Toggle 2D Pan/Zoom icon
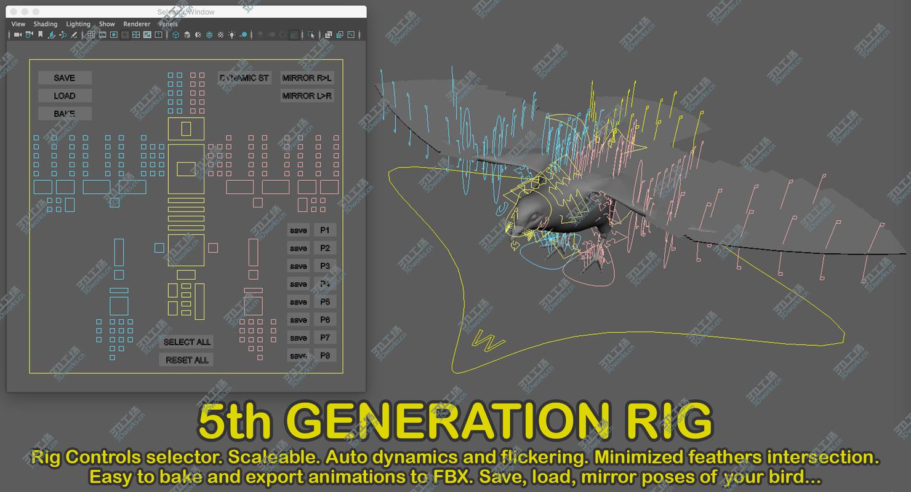This screenshot has height=492, width=911. click(63, 35)
